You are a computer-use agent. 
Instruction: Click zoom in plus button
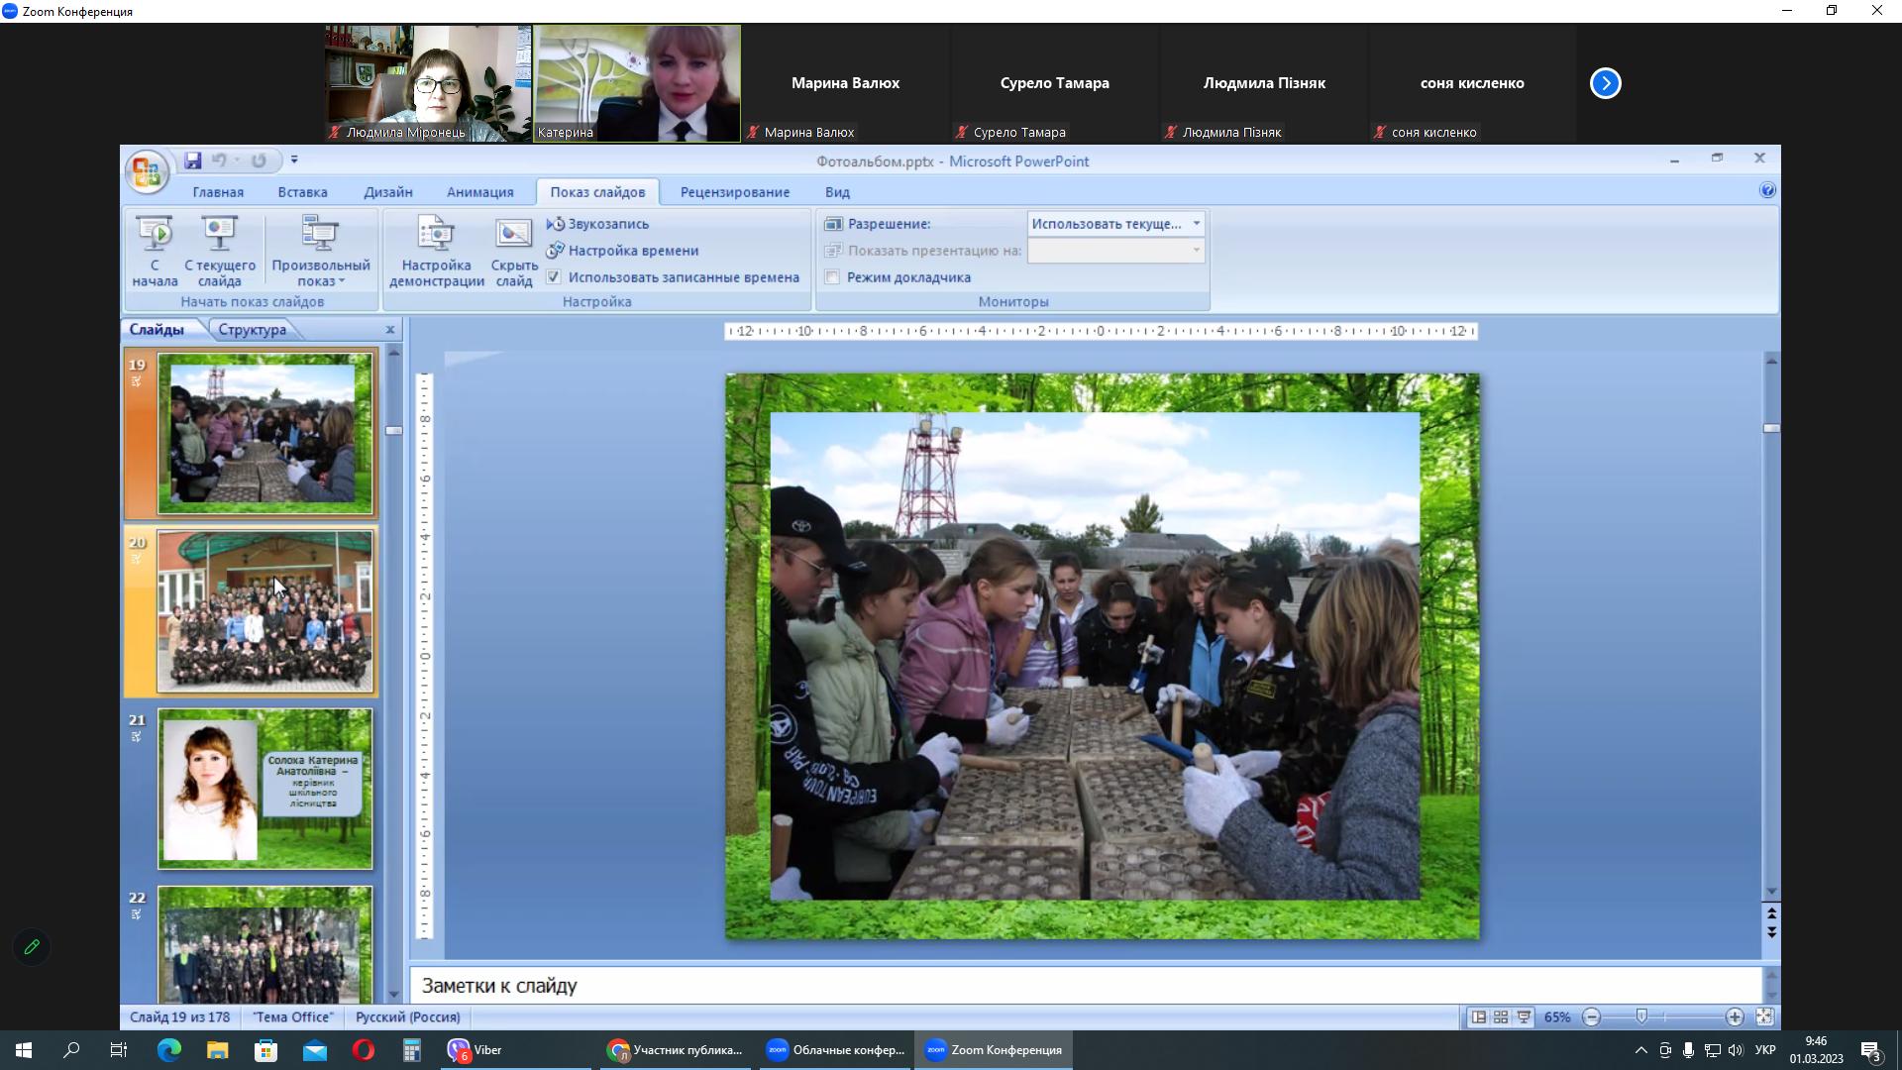(1734, 1017)
